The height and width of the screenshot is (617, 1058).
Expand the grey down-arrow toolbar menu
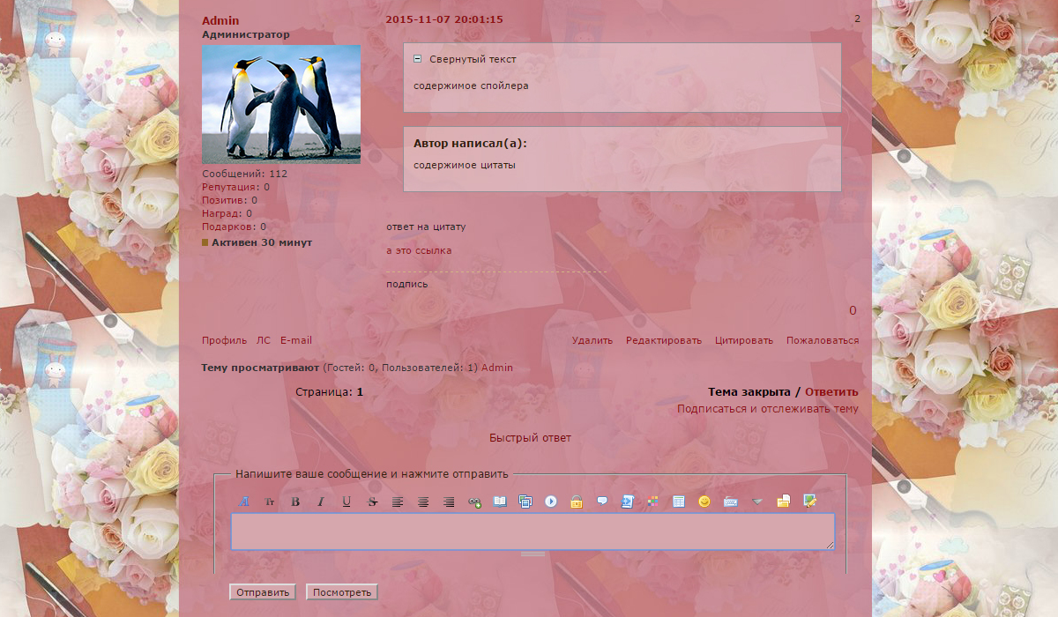[x=756, y=502]
